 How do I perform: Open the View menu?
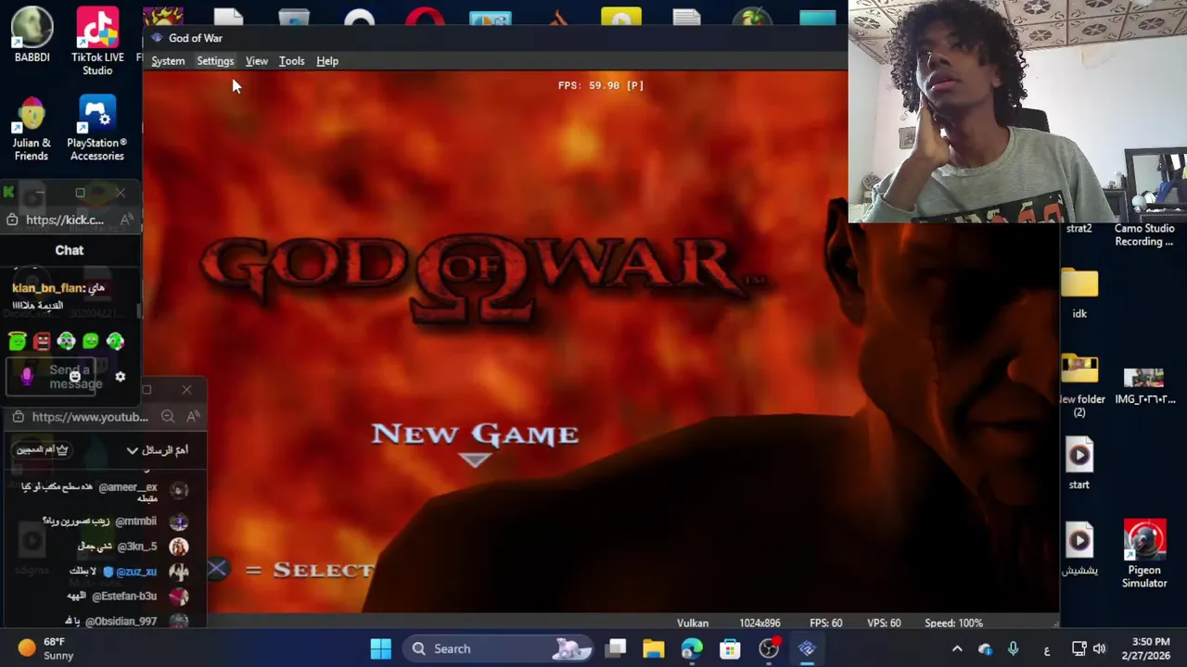click(x=257, y=61)
